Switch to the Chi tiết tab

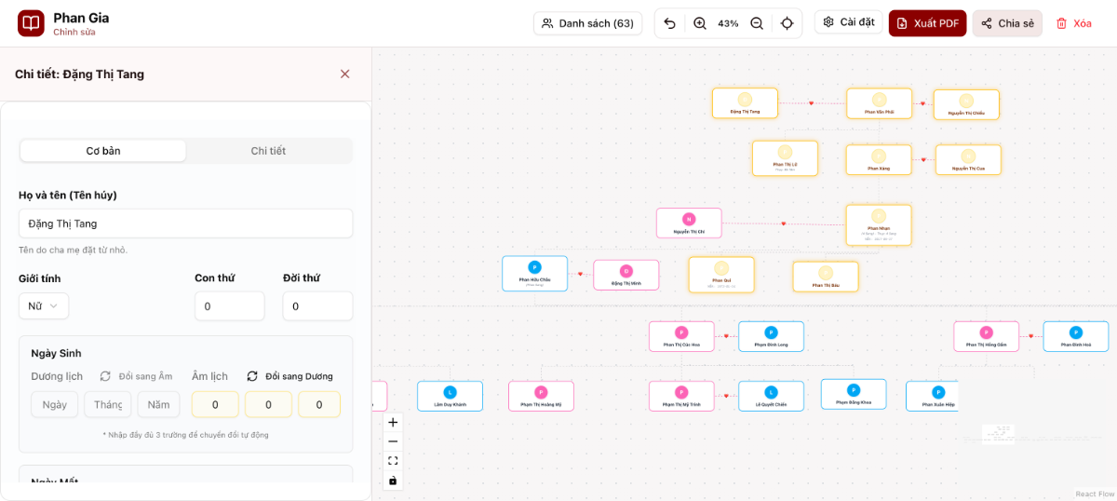pos(268,151)
